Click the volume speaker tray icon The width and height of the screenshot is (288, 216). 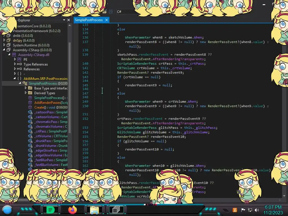[257, 210]
